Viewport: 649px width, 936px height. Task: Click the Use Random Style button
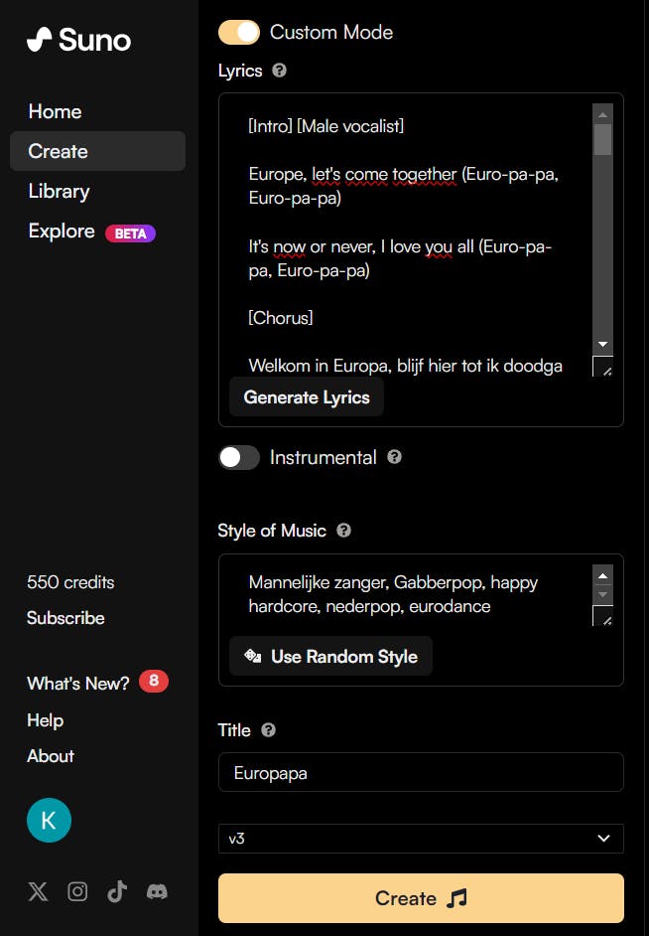330,656
